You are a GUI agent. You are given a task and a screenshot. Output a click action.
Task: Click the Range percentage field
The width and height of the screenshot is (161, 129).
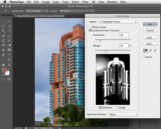tap(124, 46)
